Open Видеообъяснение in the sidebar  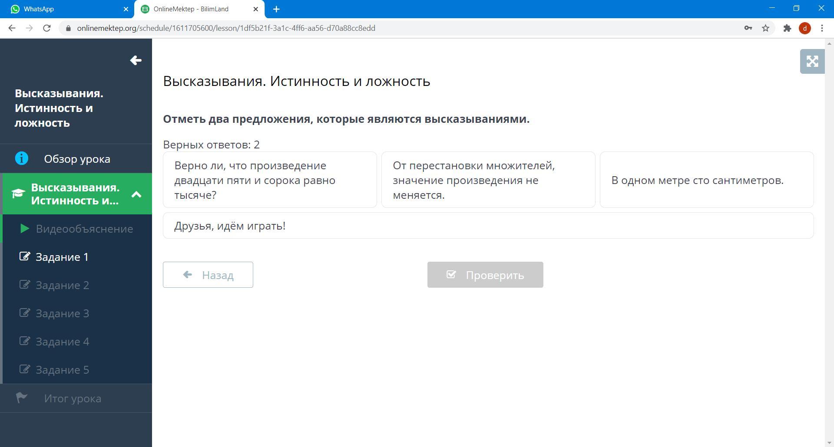[77, 228]
